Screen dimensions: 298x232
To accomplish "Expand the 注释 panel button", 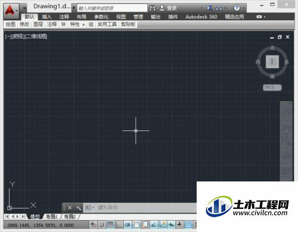I will (52, 24).
